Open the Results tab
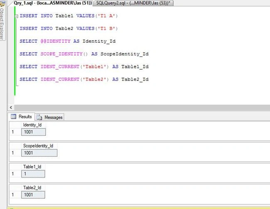 point(21,117)
